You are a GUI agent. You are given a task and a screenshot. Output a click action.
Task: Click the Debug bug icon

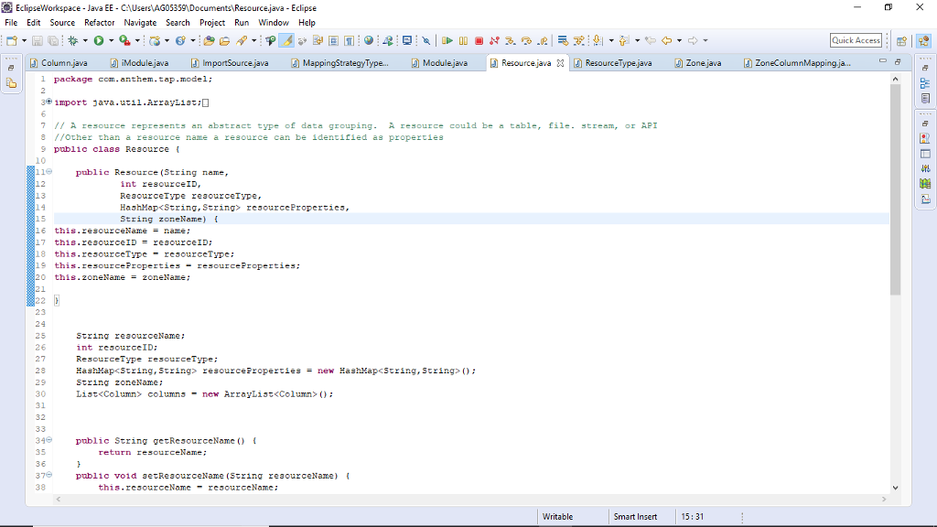(73, 40)
